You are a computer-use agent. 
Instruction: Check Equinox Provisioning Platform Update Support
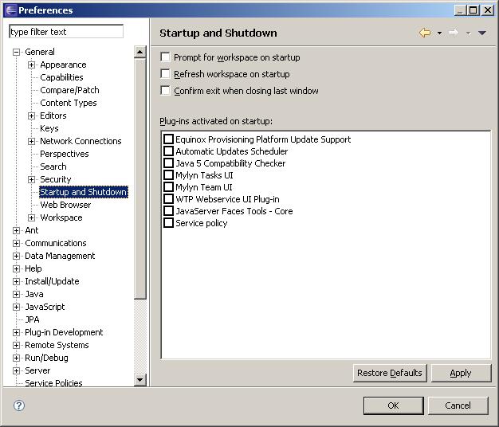168,139
